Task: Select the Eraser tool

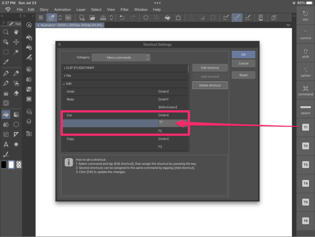Action: point(16,93)
